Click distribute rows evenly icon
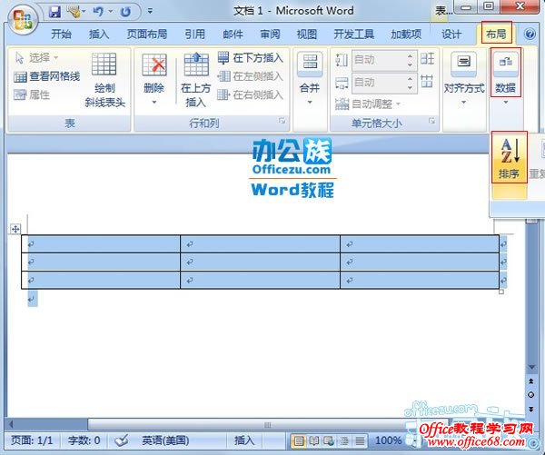545x455 pixels. point(427,59)
